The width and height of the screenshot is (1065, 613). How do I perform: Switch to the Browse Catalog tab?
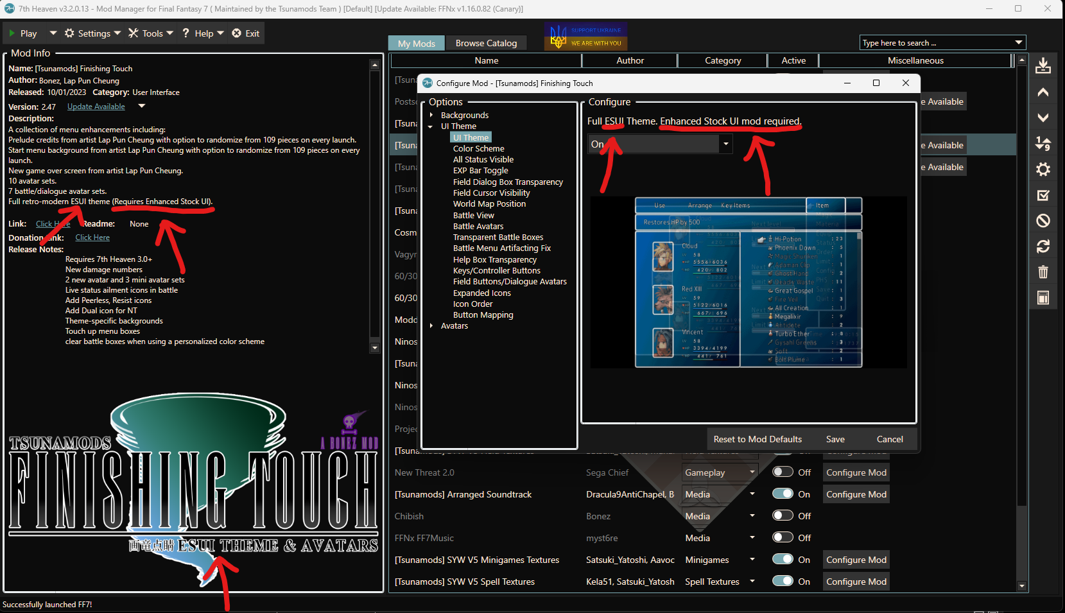(x=486, y=43)
